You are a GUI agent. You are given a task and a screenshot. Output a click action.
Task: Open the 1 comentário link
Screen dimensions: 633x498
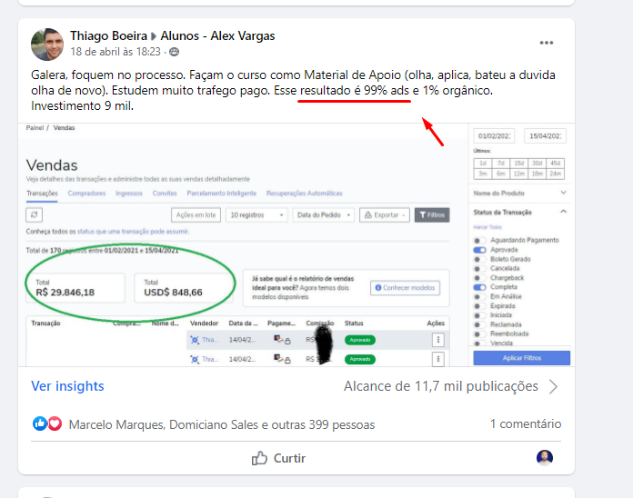coord(525,423)
